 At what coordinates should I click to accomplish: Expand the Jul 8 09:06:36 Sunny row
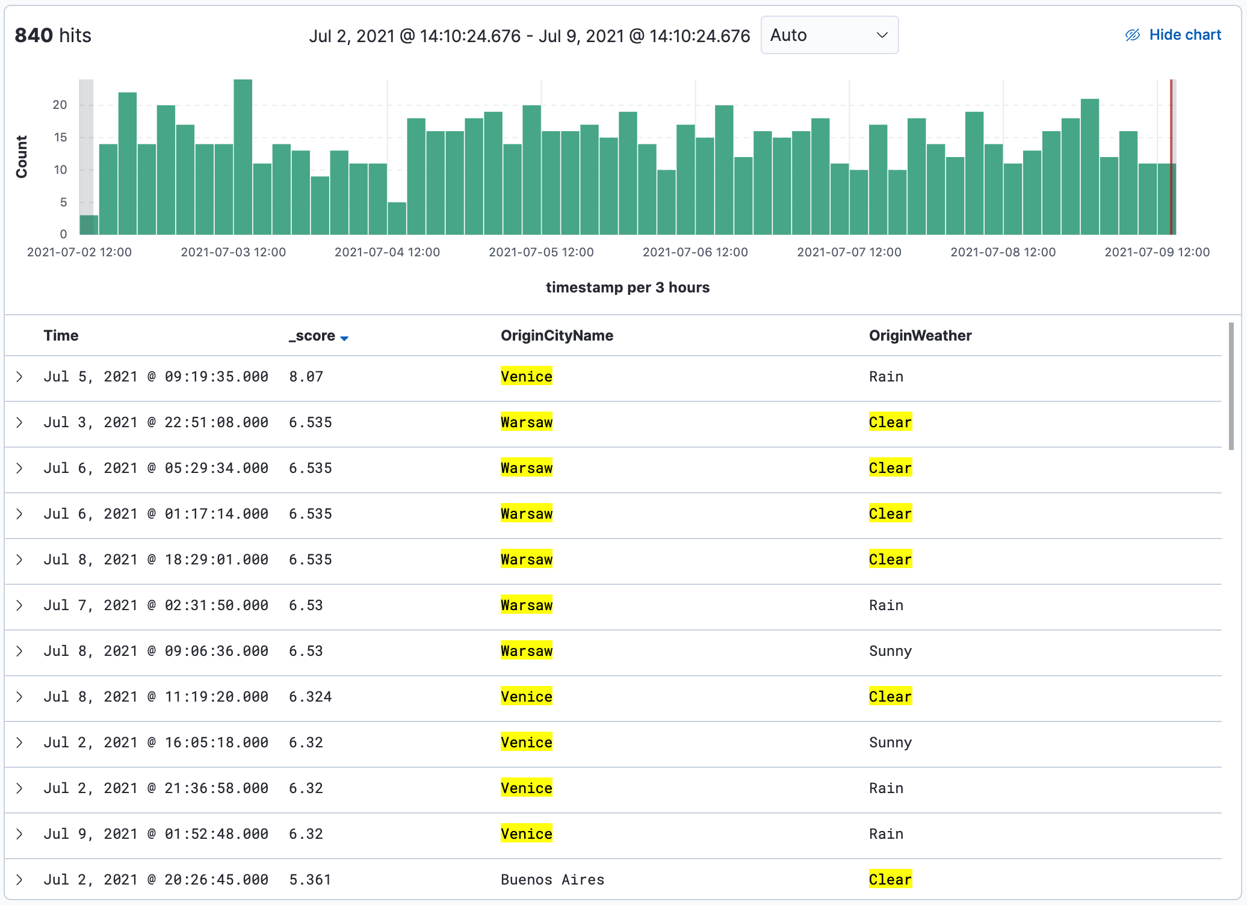tap(19, 651)
